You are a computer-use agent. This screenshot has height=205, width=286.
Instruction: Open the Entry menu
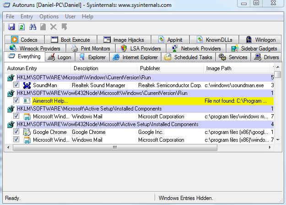(x=27, y=17)
